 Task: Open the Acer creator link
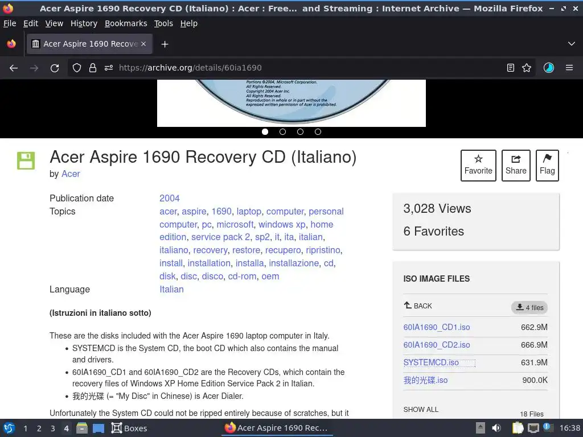point(71,174)
